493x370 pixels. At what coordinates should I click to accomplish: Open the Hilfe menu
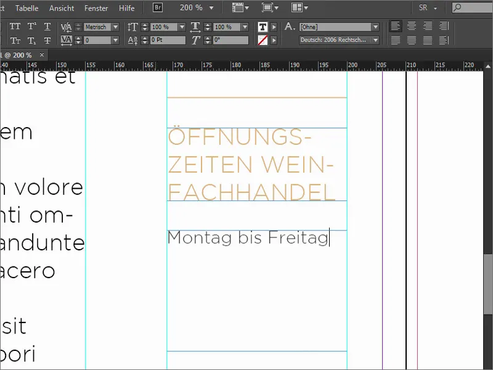pyautogui.click(x=127, y=8)
